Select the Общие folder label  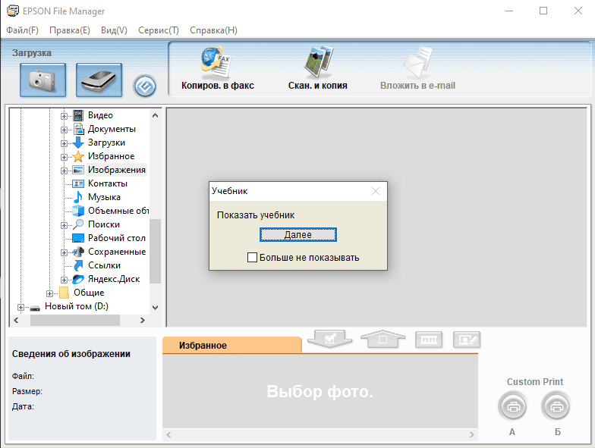pos(89,293)
